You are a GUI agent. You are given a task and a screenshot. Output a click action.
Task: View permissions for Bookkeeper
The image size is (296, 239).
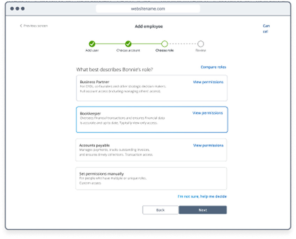pyautogui.click(x=208, y=113)
